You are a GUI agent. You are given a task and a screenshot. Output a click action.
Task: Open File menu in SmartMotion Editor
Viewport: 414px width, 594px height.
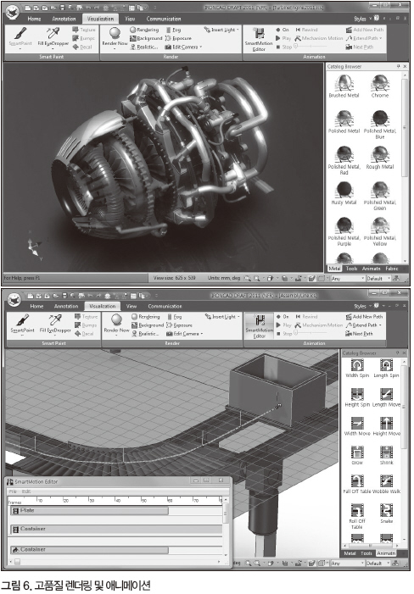pos(13,491)
